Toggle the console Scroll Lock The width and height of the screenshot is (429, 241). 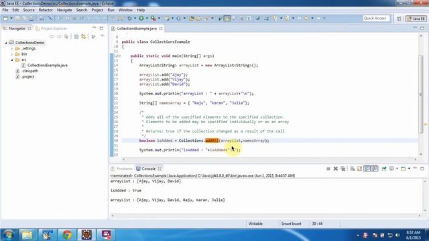tap(359, 169)
